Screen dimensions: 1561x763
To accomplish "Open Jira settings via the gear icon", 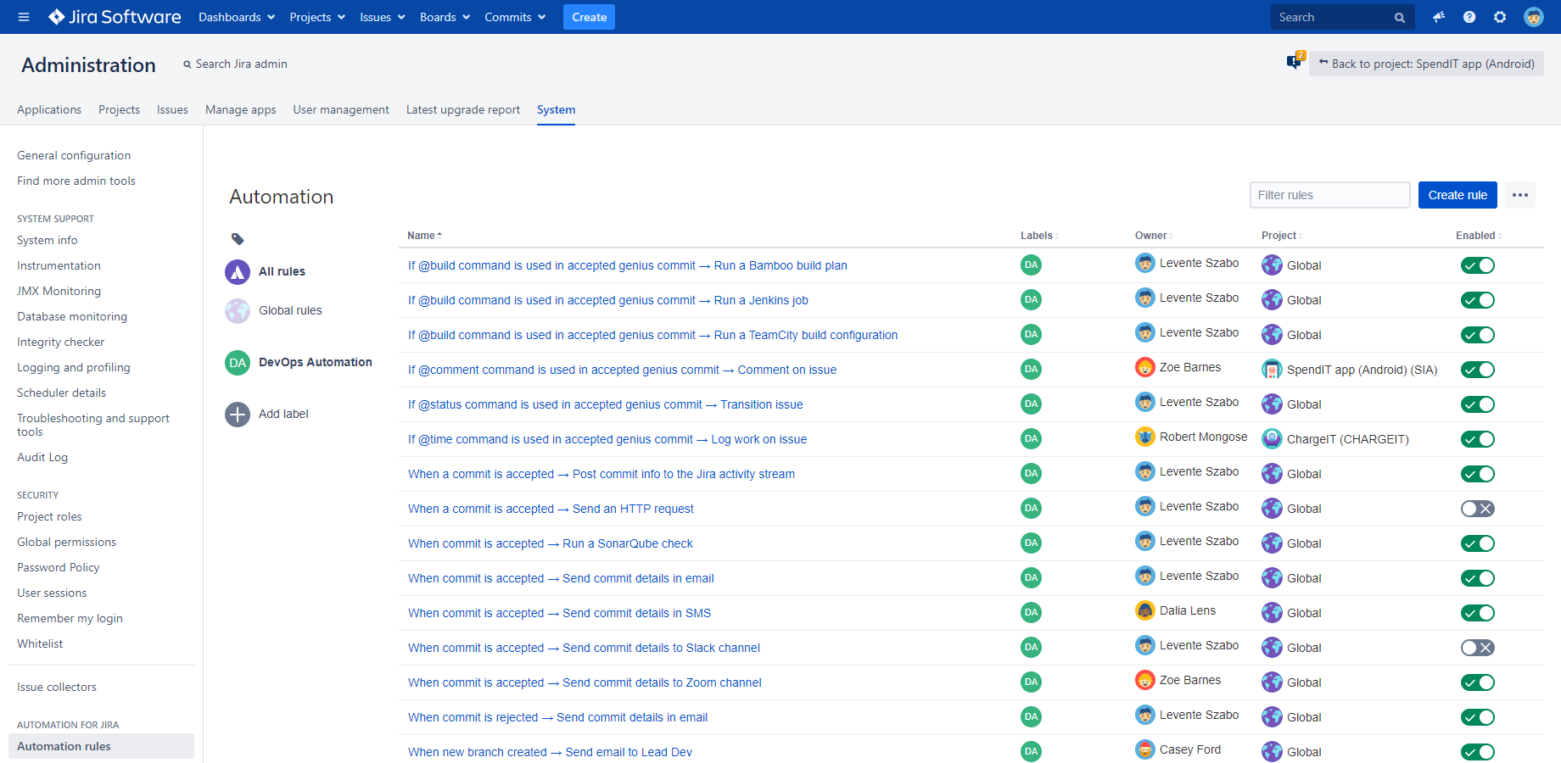I will (x=1500, y=16).
